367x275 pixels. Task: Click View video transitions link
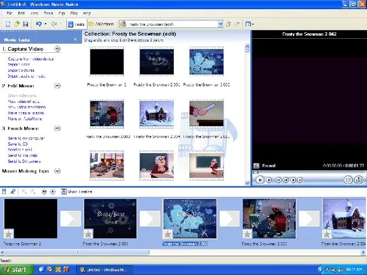(26, 107)
